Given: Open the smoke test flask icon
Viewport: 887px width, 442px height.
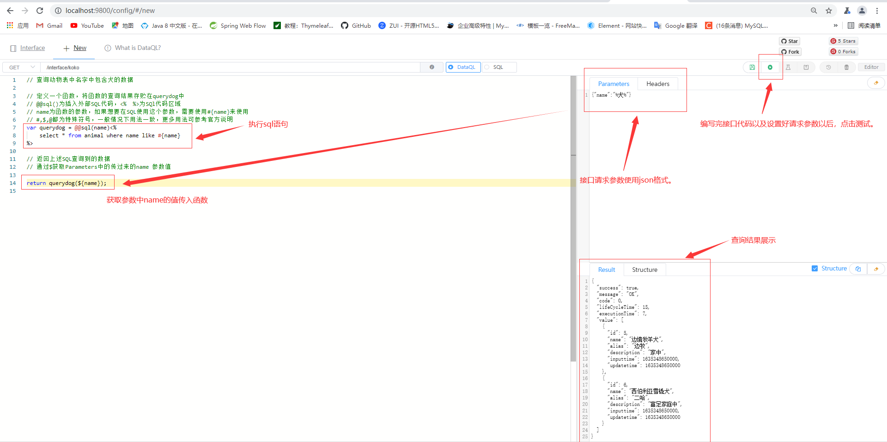Looking at the screenshot, I should pos(789,67).
